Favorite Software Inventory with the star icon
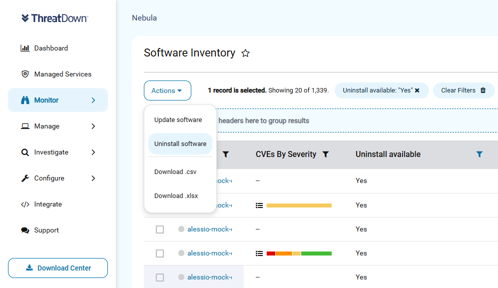This screenshot has height=288, width=498. 245,53
